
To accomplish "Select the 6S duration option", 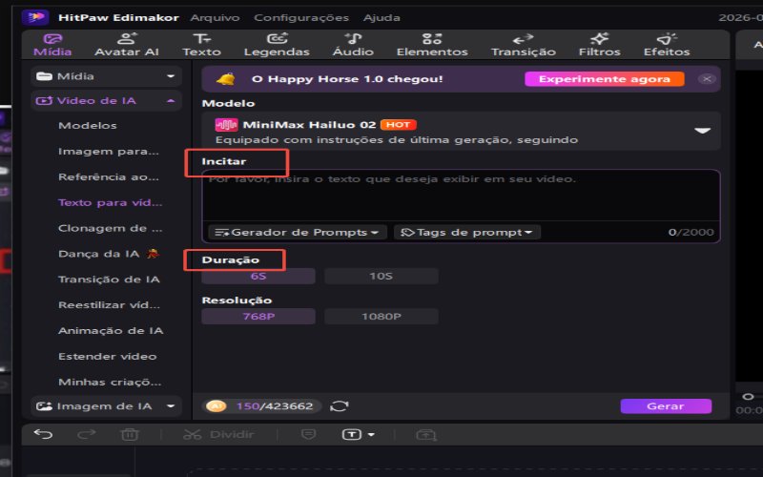I will (x=258, y=276).
